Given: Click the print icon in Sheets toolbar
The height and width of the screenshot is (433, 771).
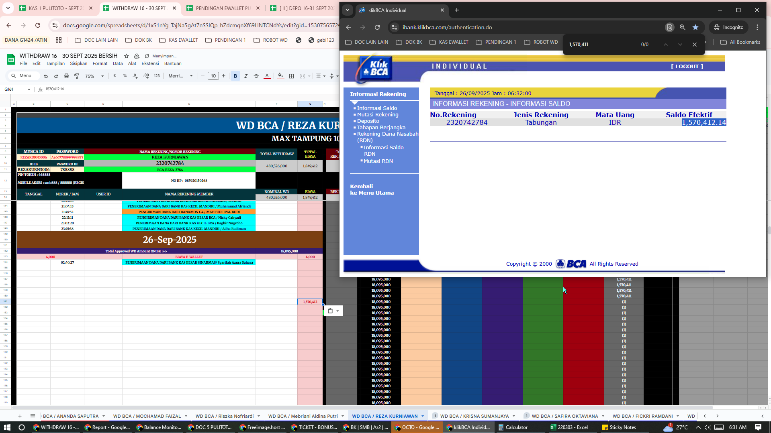Looking at the screenshot, I should 66,76.
